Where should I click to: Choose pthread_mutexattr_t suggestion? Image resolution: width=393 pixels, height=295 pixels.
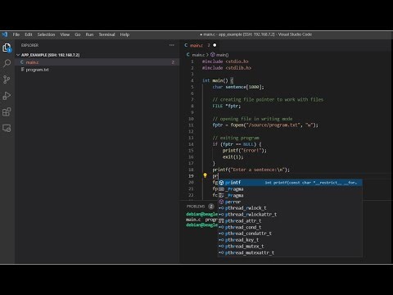(x=290, y=252)
